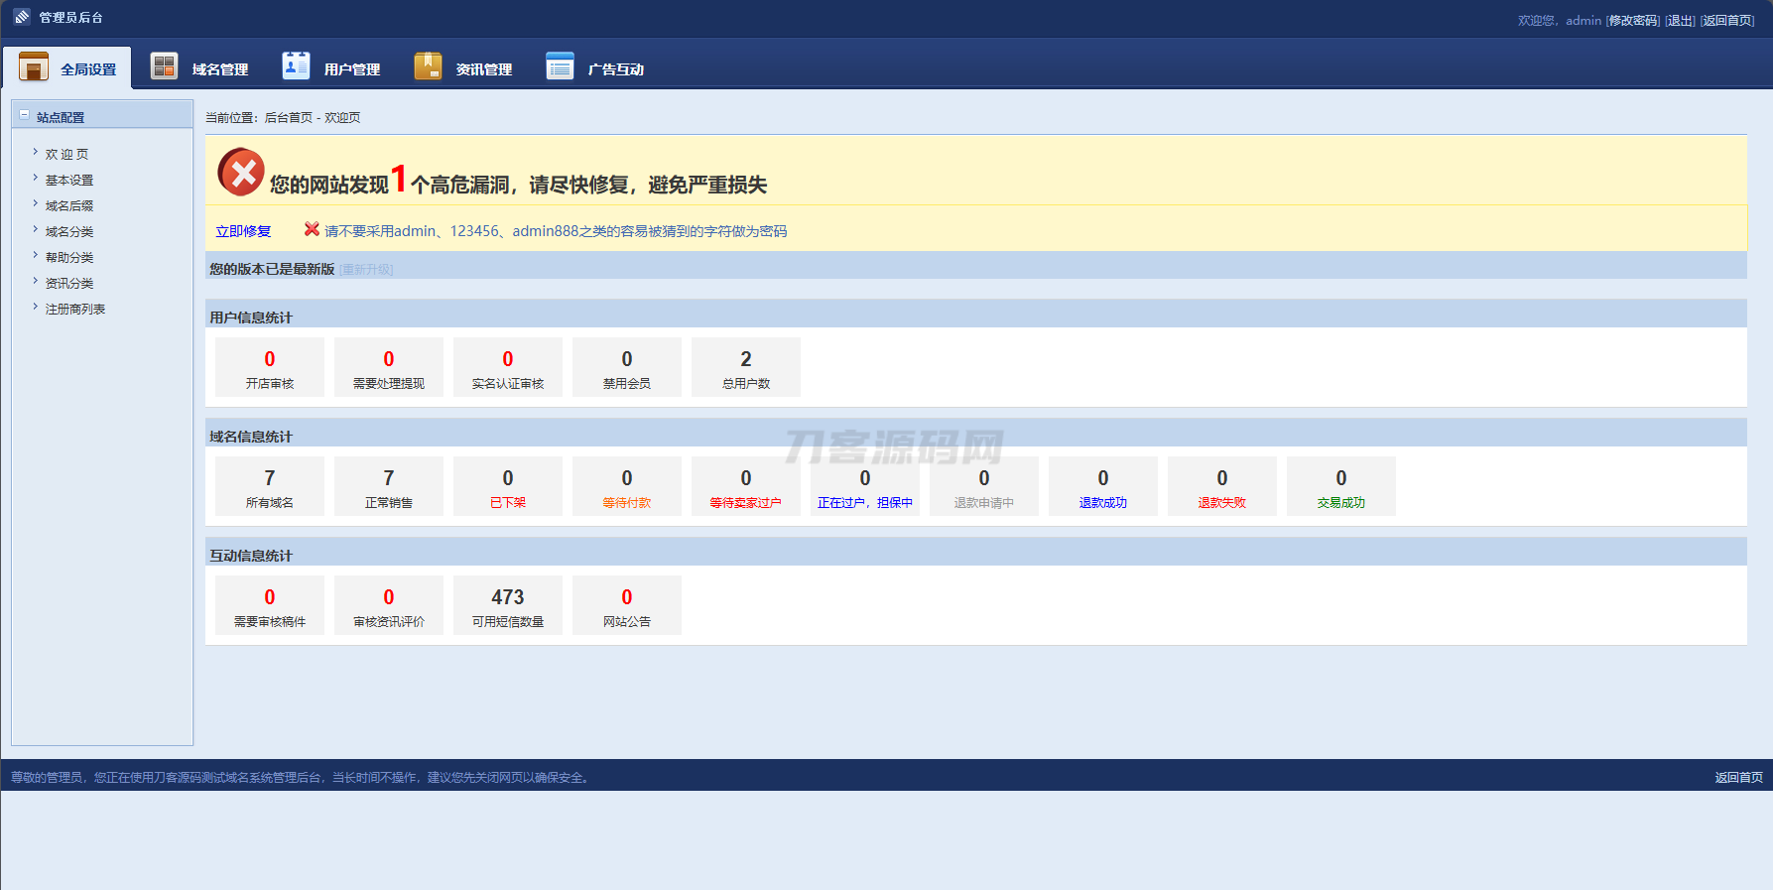Collapse the 站点配置 sidebar section
This screenshot has width=1773, height=890.
pos(25,115)
